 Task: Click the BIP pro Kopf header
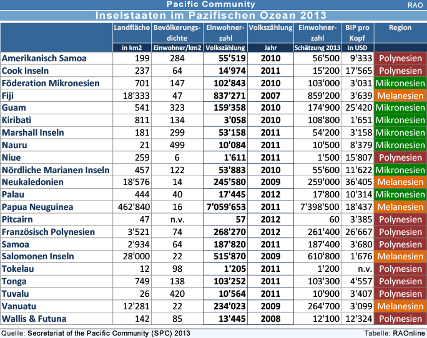(x=358, y=32)
